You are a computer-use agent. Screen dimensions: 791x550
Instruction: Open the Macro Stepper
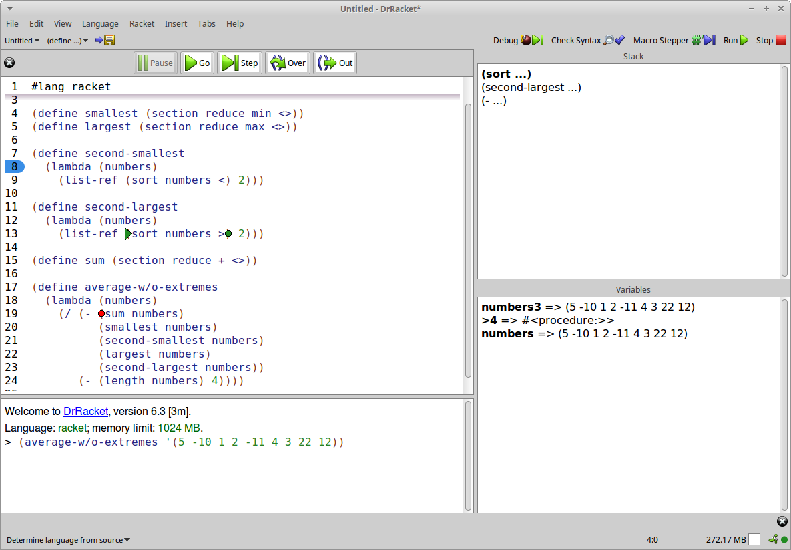point(674,40)
